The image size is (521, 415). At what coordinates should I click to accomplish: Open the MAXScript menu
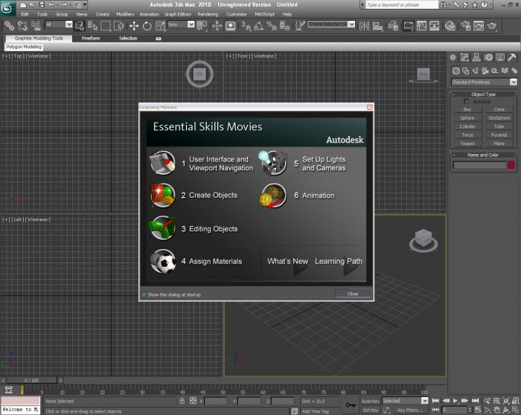(x=264, y=14)
